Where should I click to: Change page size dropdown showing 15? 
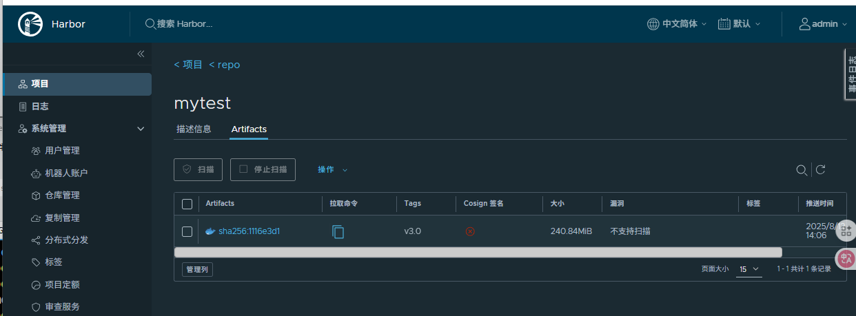click(x=748, y=269)
